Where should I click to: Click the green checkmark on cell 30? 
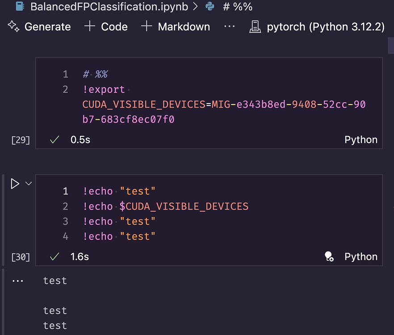54,257
